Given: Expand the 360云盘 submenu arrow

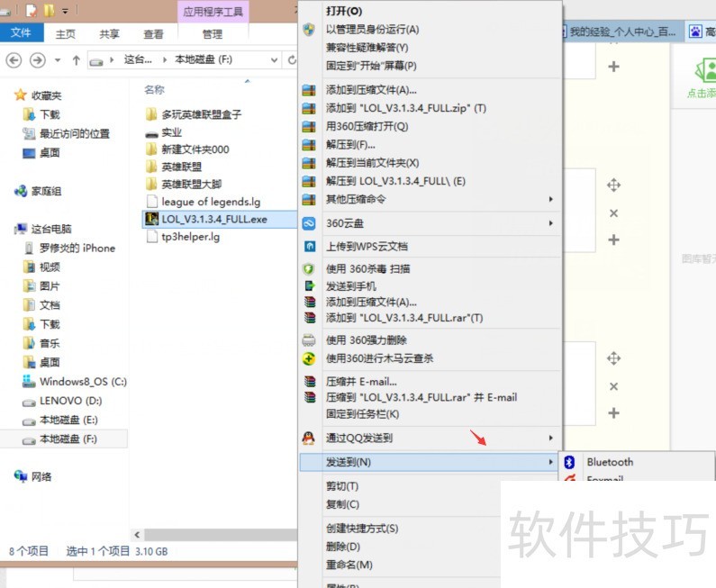Looking at the screenshot, I should [550, 223].
